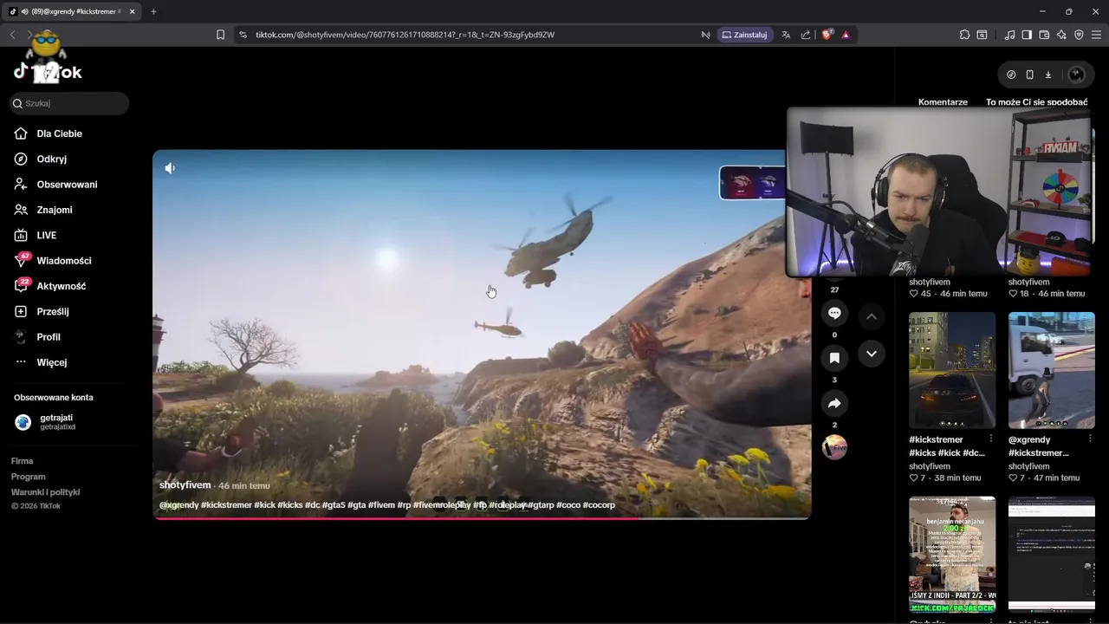Open the video comments bubble icon
1109x624 pixels.
click(x=834, y=313)
